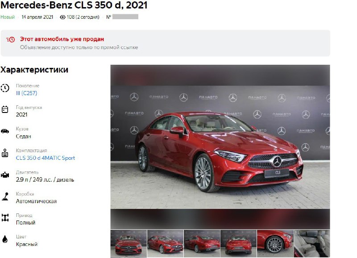Click the gear shifter transmission icon

point(5,196)
